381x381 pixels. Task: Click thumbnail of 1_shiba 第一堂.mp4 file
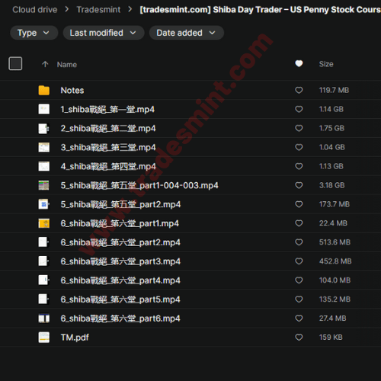pyautogui.click(x=44, y=109)
